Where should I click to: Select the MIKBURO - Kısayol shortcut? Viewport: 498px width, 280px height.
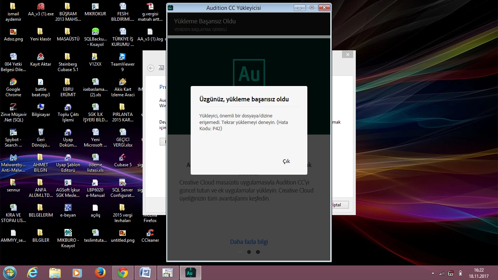pyautogui.click(x=68, y=238)
